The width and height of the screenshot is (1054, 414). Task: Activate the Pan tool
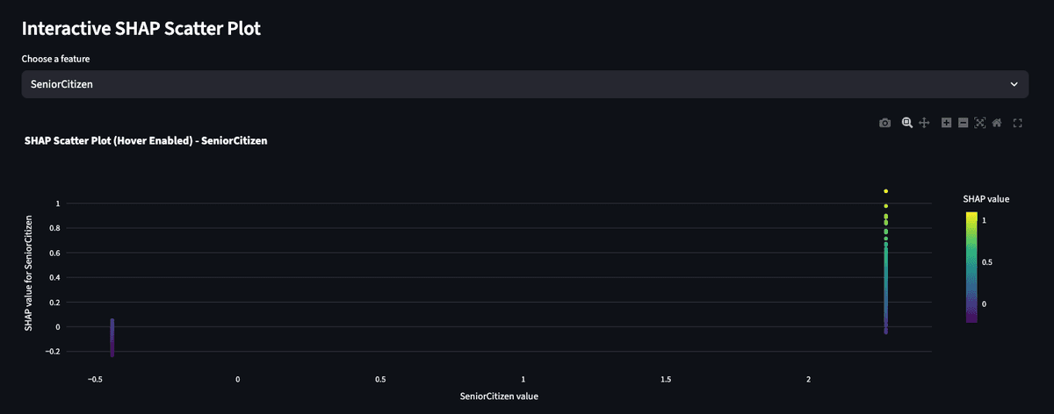[x=924, y=123]
